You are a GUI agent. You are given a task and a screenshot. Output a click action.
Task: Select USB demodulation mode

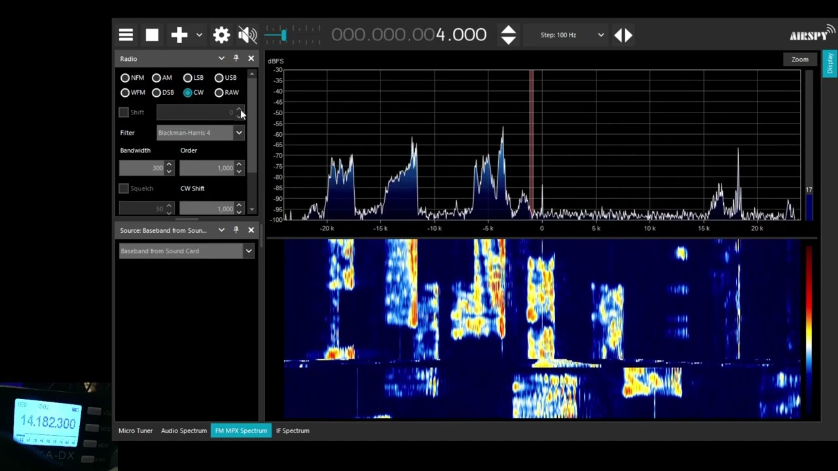click(x=225, y=78)
